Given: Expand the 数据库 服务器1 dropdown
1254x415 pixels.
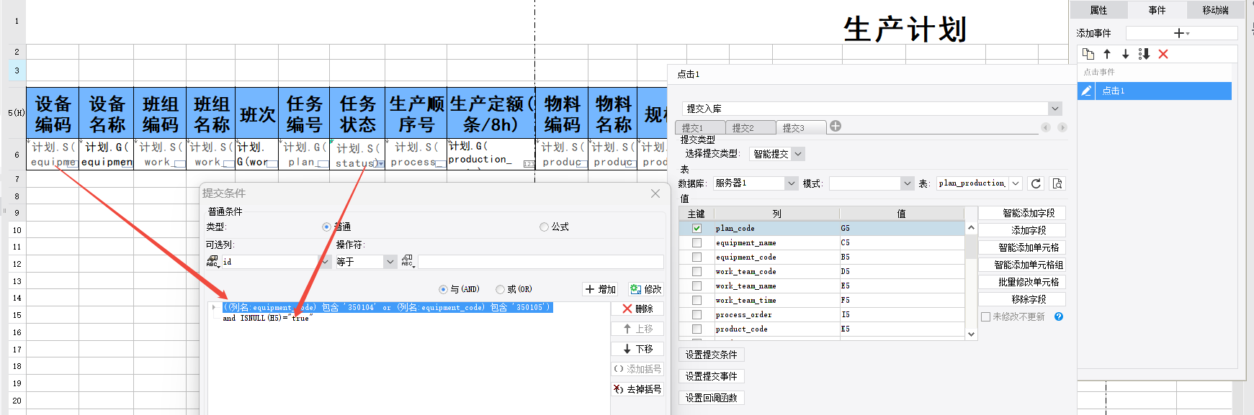Looking at the screenshot, I should [x=792, y=183].
